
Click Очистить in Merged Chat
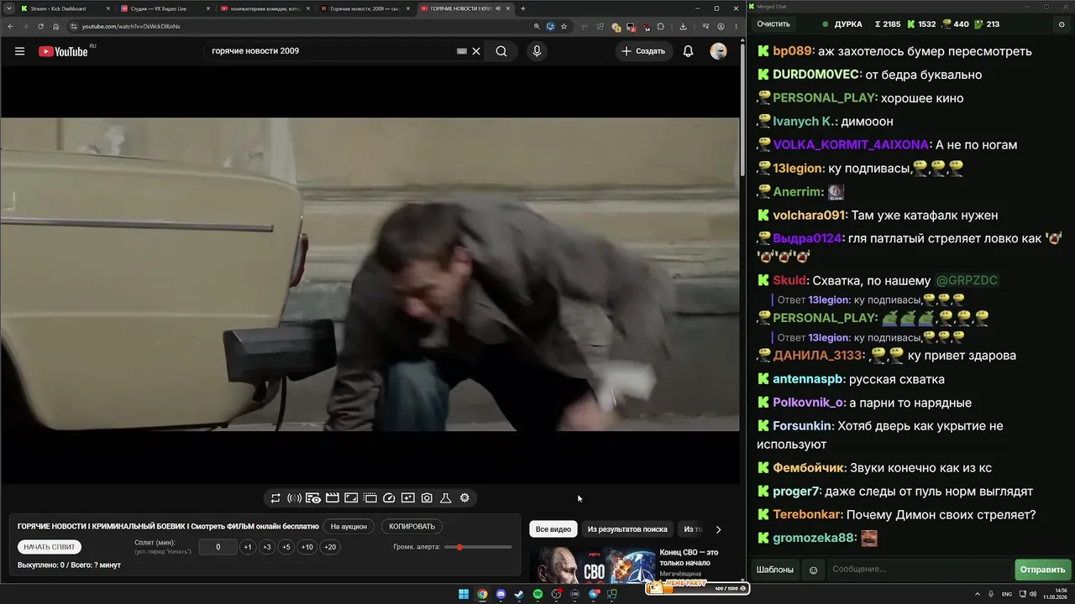pyautogui.click(x=773, y=24)
